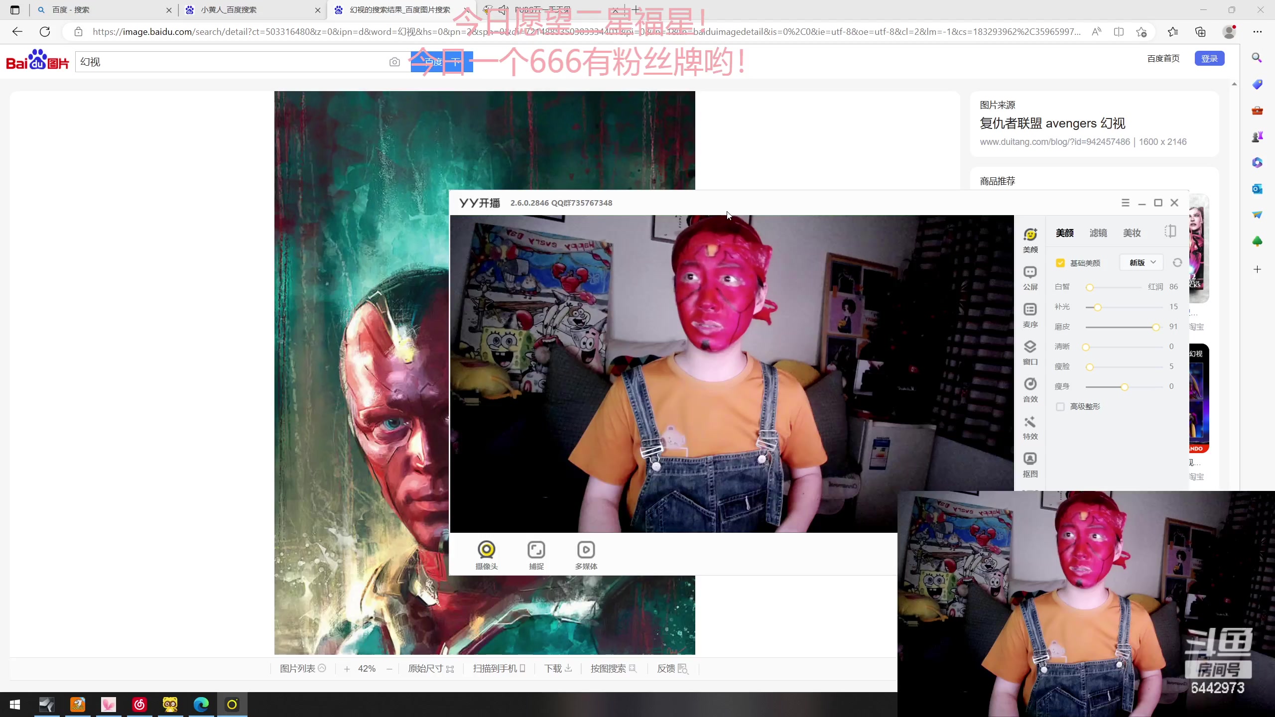Screen dimensions: 1275x717
Task: Click 扫描到手机 scan to phone
Action: point(499,668)
